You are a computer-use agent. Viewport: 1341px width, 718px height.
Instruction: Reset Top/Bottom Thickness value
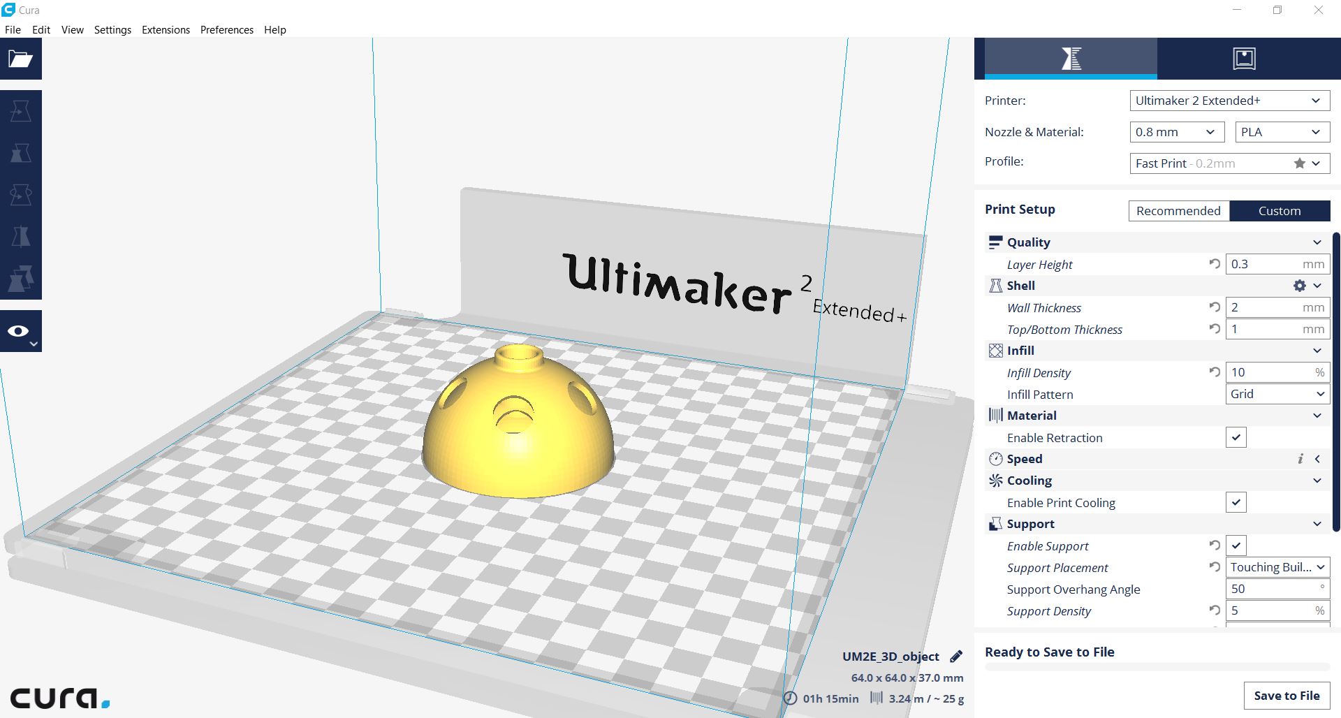[x=1215, y=329]
